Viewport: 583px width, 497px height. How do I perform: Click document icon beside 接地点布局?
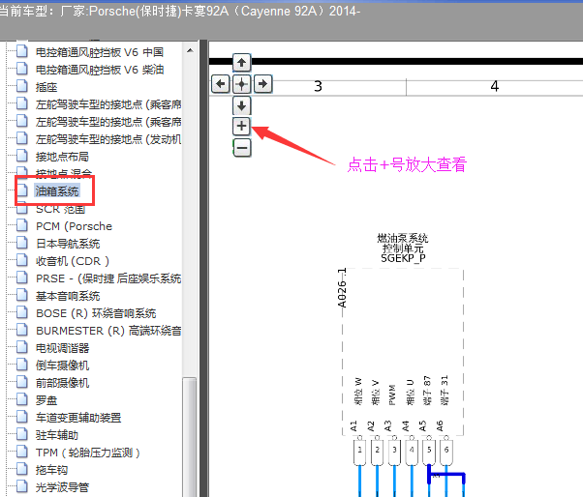tap(22, 156)
